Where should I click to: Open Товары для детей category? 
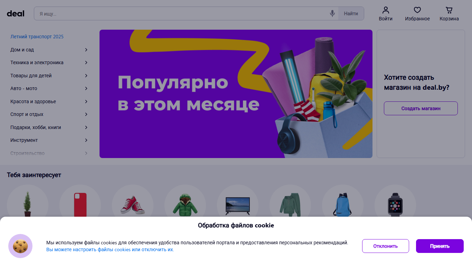pyautogui.click(x=31, y=76)
